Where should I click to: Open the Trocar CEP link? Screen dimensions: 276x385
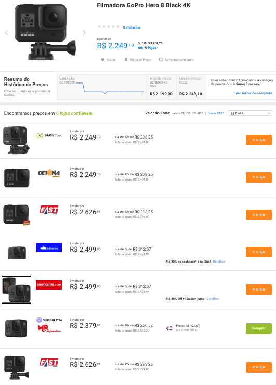click(x=215, y=113)
